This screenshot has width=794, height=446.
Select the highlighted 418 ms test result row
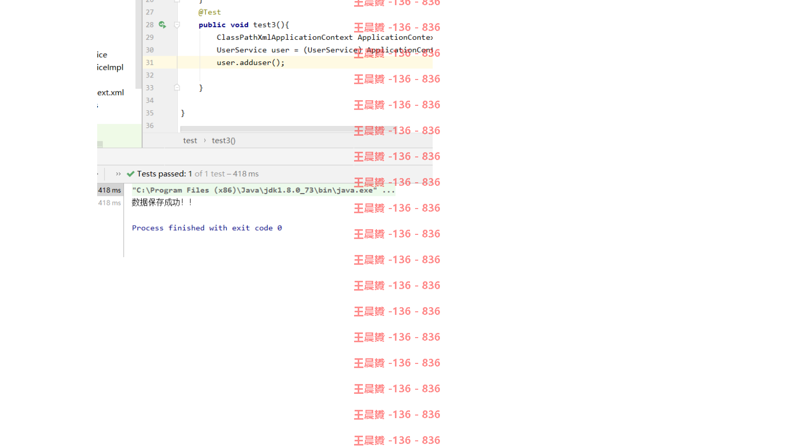(110, 190)
